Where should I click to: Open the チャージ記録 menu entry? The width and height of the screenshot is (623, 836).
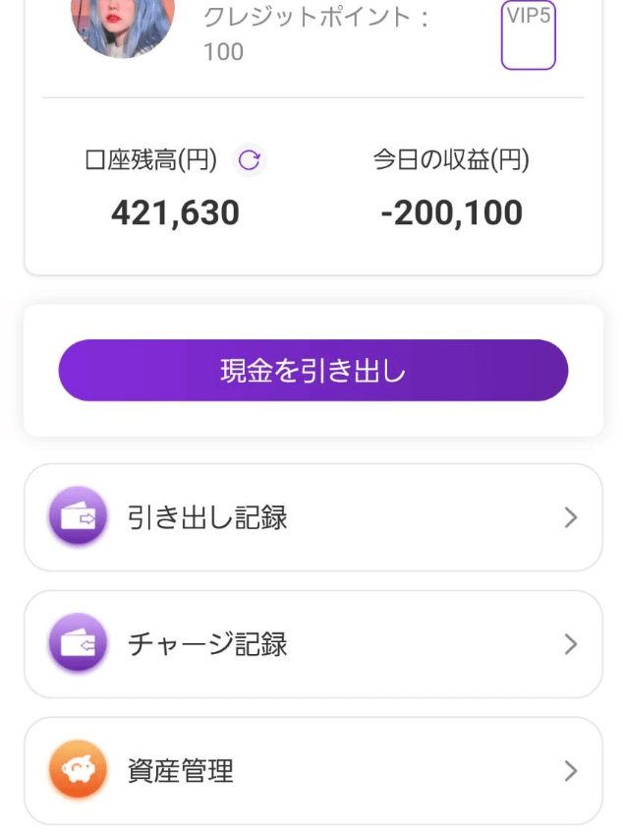pyautogui.click(x=207, y=645)
